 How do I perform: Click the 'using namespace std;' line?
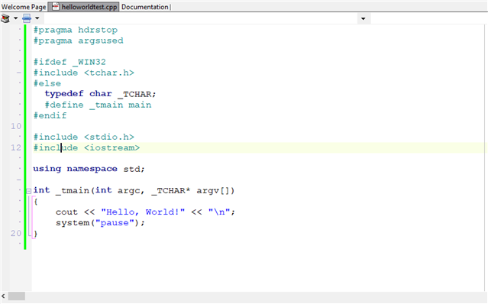click(x=89, y=169)
